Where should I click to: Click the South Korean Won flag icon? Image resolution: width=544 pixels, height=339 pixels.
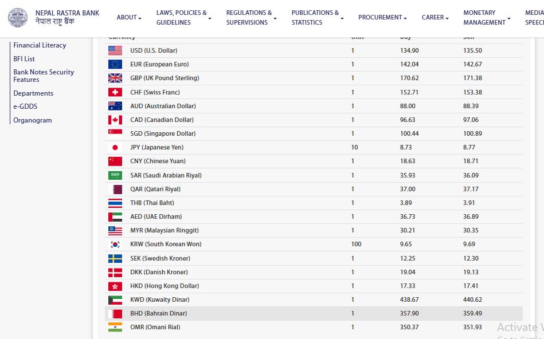pyautogui.click(x=115, y=245)
